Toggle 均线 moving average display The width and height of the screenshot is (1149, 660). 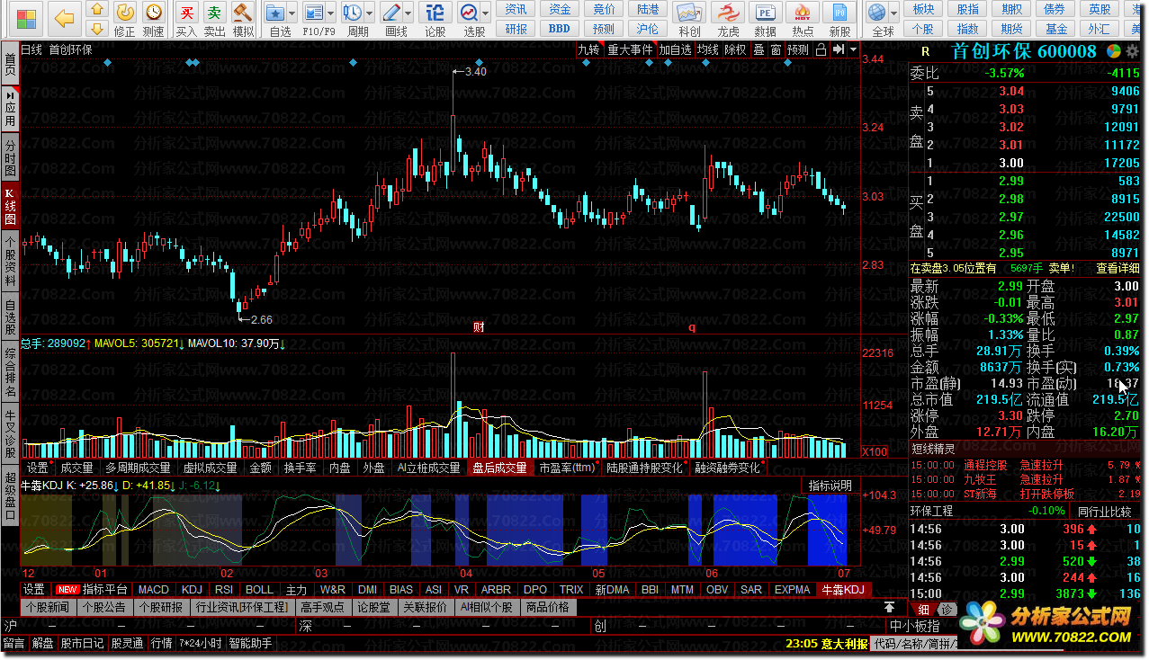tap(707, 50)
